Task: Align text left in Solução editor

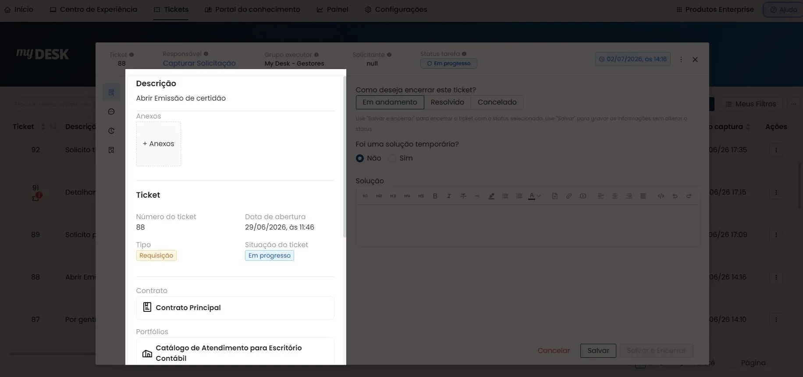Action: coord(601,196)
